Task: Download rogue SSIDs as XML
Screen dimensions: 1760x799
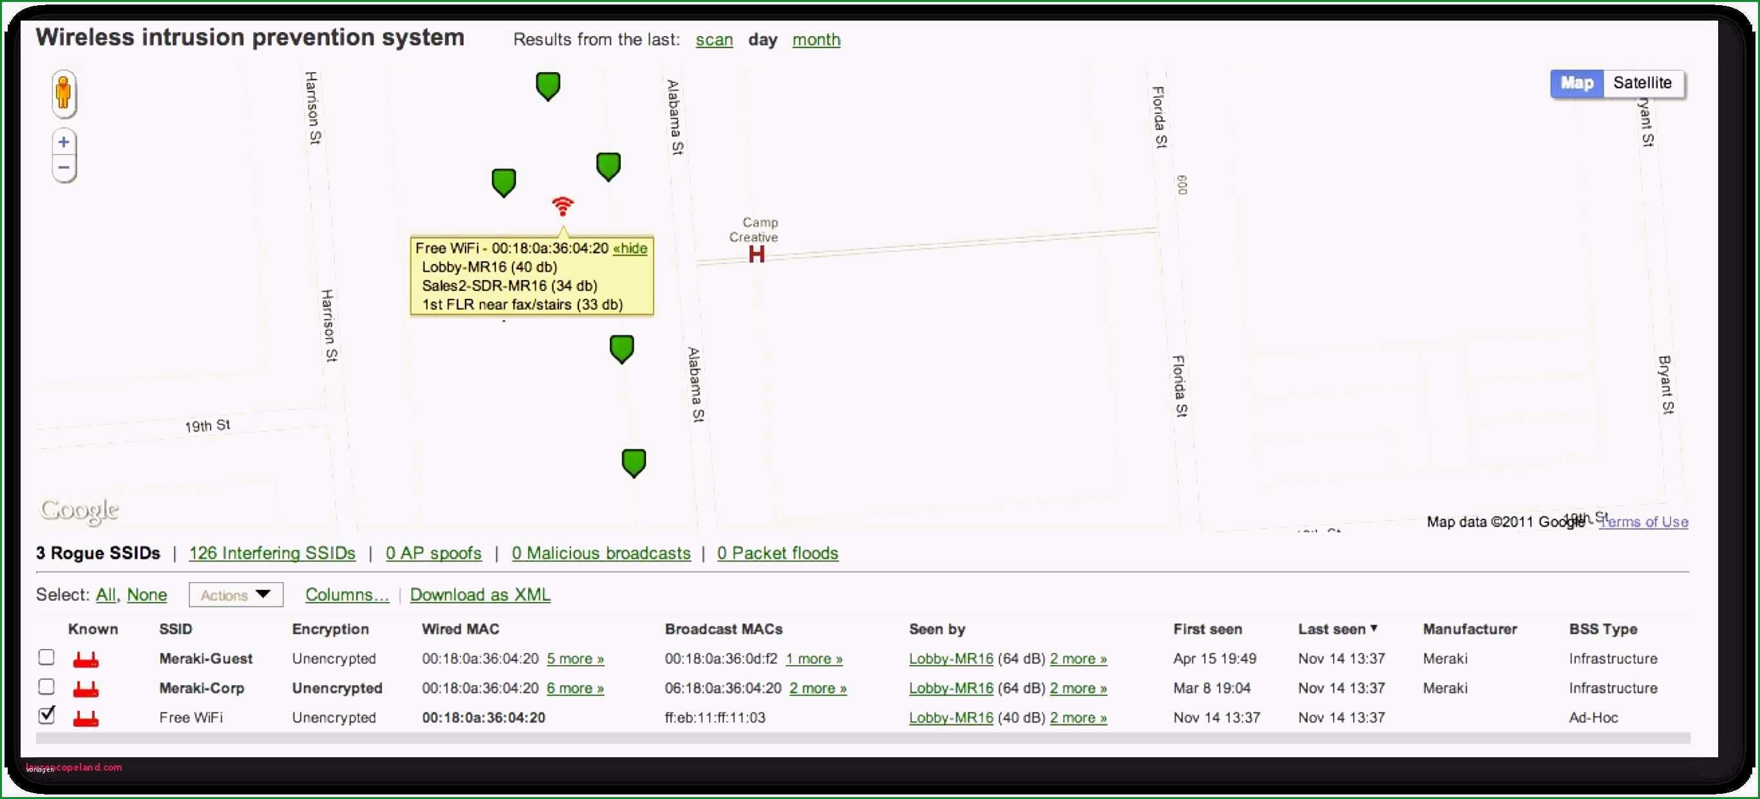Action: tap(480, 595)
